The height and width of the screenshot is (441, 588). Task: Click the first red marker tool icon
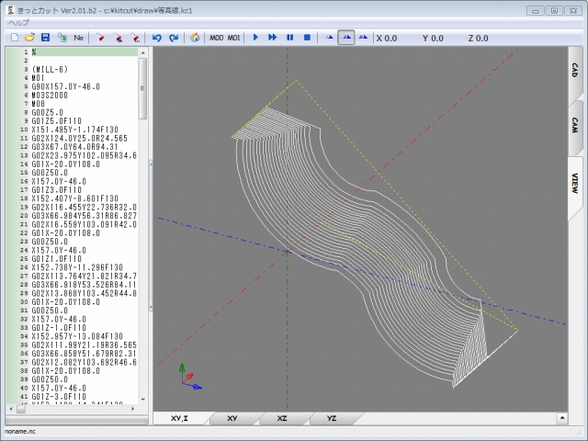(x=100, y=38)
